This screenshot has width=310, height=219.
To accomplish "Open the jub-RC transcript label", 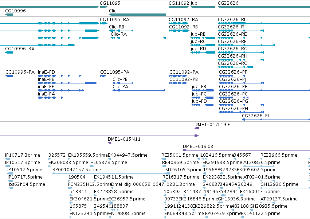I will [x=198, y=42].
